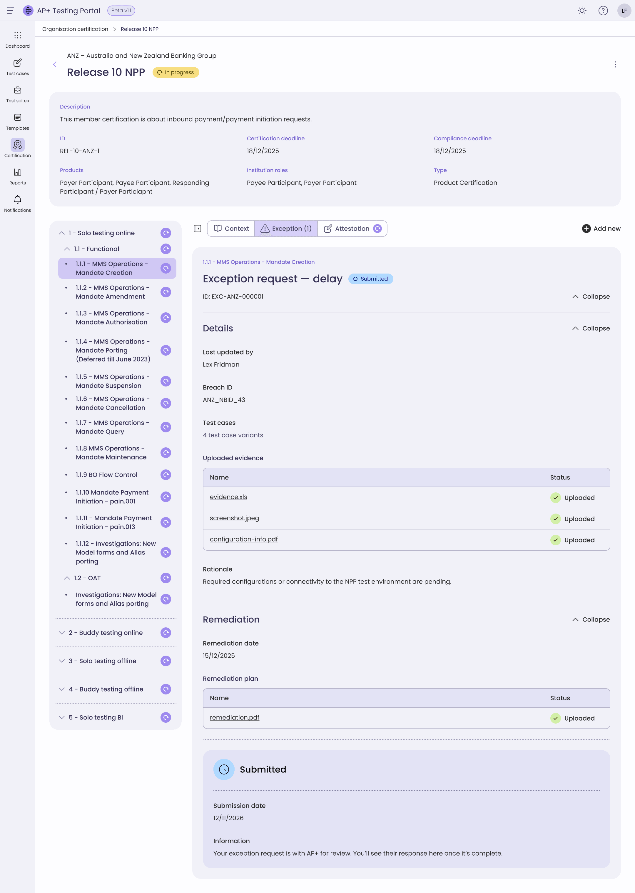Collapse the 1.2 - OAT subsection
The height and width of the screenshot is (893, 635).
(67, 578)
